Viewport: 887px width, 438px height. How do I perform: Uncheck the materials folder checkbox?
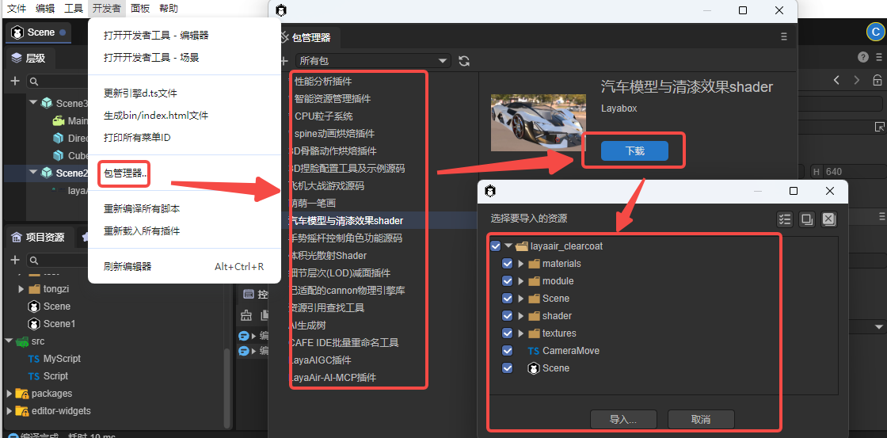508,264
